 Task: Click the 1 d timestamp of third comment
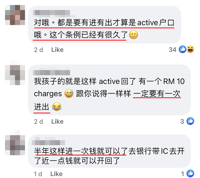[38, 174]
